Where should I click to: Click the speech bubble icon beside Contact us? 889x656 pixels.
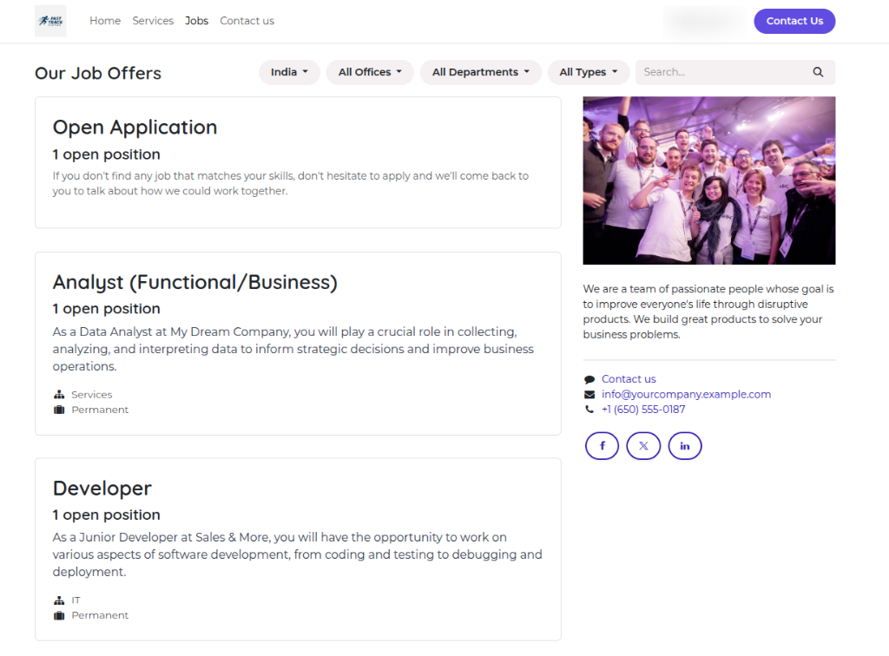coord(590,379)
